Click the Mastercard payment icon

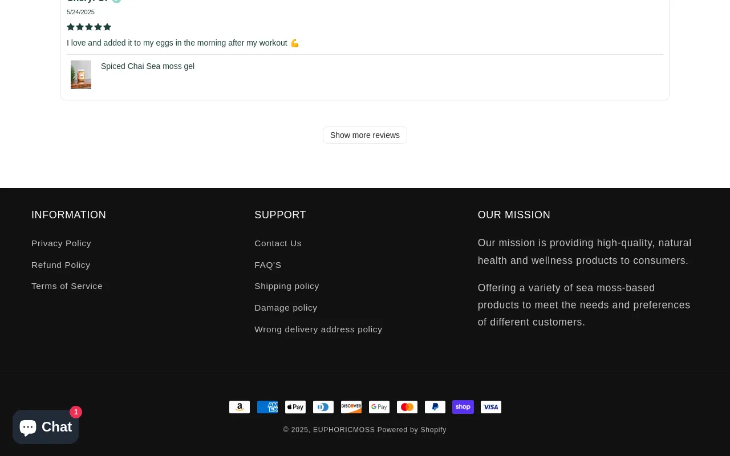click(x=407, y=407)
